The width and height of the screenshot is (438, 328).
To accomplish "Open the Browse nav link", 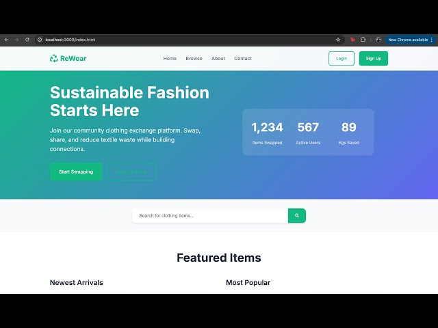I will coord(194,59).
